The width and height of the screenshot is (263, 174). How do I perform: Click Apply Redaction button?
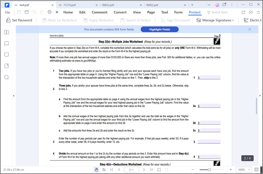(99, 20)
